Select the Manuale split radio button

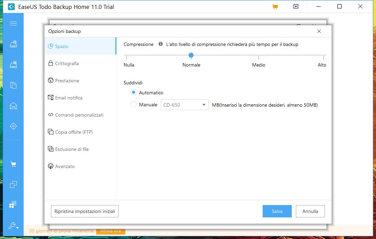(x=134, y=104)
